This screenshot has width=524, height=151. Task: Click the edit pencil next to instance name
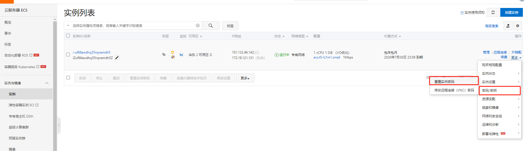coord(117,58)
